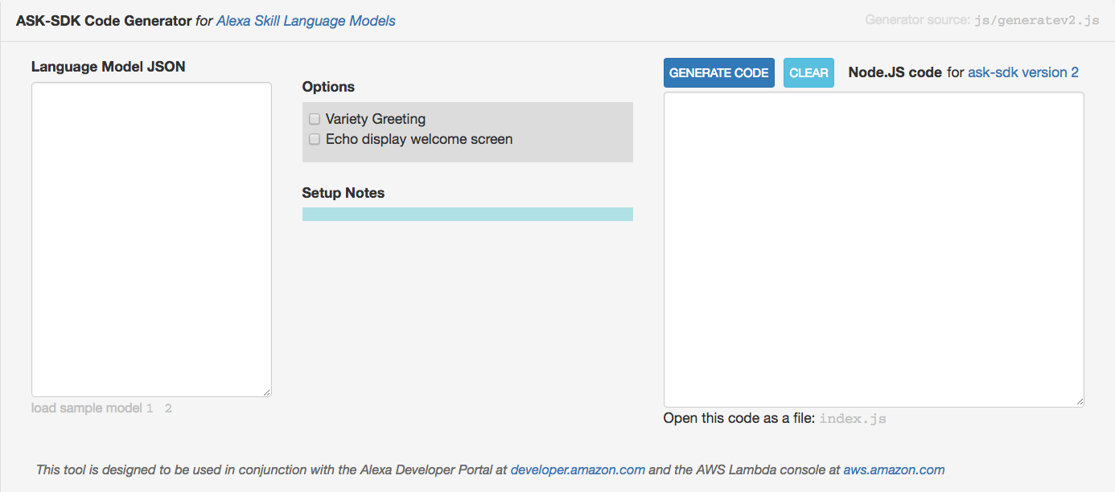This screenshot has width=1115, height=492.
Task: Click the Variety Greeting label text
Action: pyautogui.click(x=375, y=119)
